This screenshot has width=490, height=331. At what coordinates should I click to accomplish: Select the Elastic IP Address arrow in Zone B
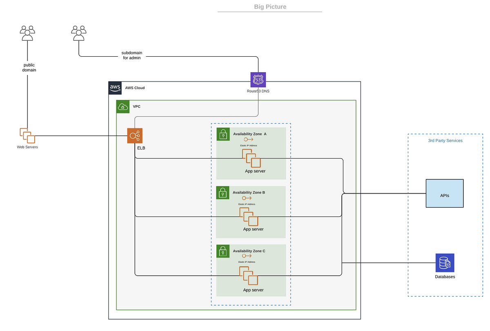247,198
